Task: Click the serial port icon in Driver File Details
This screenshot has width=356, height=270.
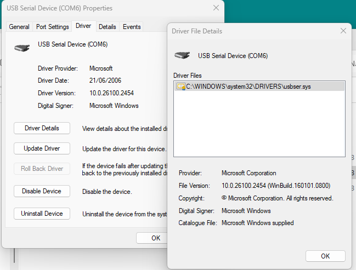Action: click(x=182, y=55)
